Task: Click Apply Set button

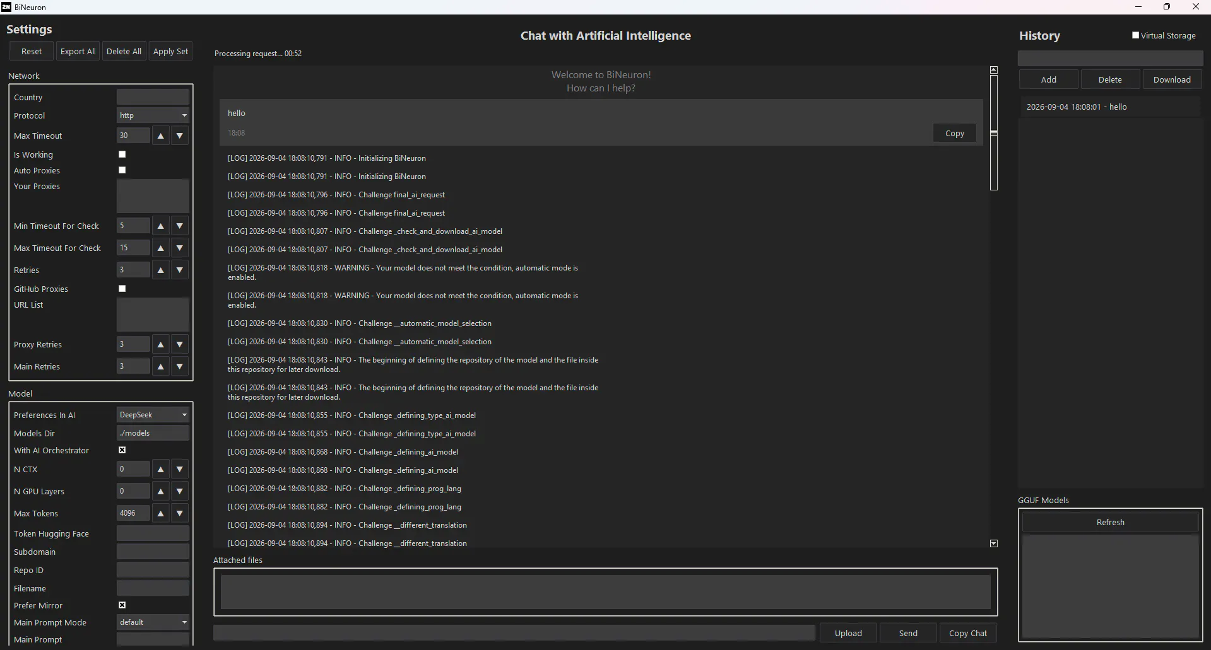Action: 170,52
